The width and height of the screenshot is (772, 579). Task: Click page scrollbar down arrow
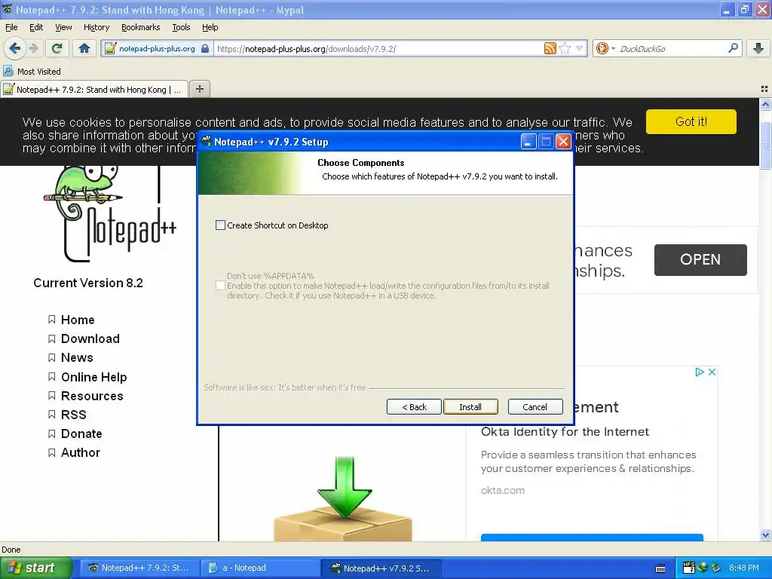(x=766, y=535)
